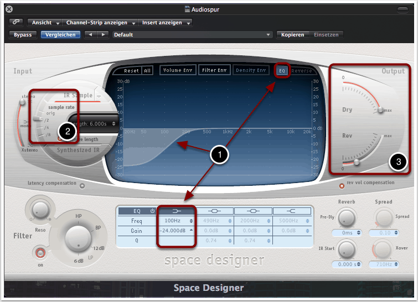Open the Default preset dropdown
The image size is (418, 302).
tap(192, 34)
